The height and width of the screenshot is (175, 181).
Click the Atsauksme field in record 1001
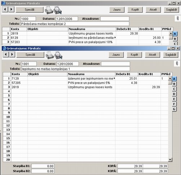point(115,64)
